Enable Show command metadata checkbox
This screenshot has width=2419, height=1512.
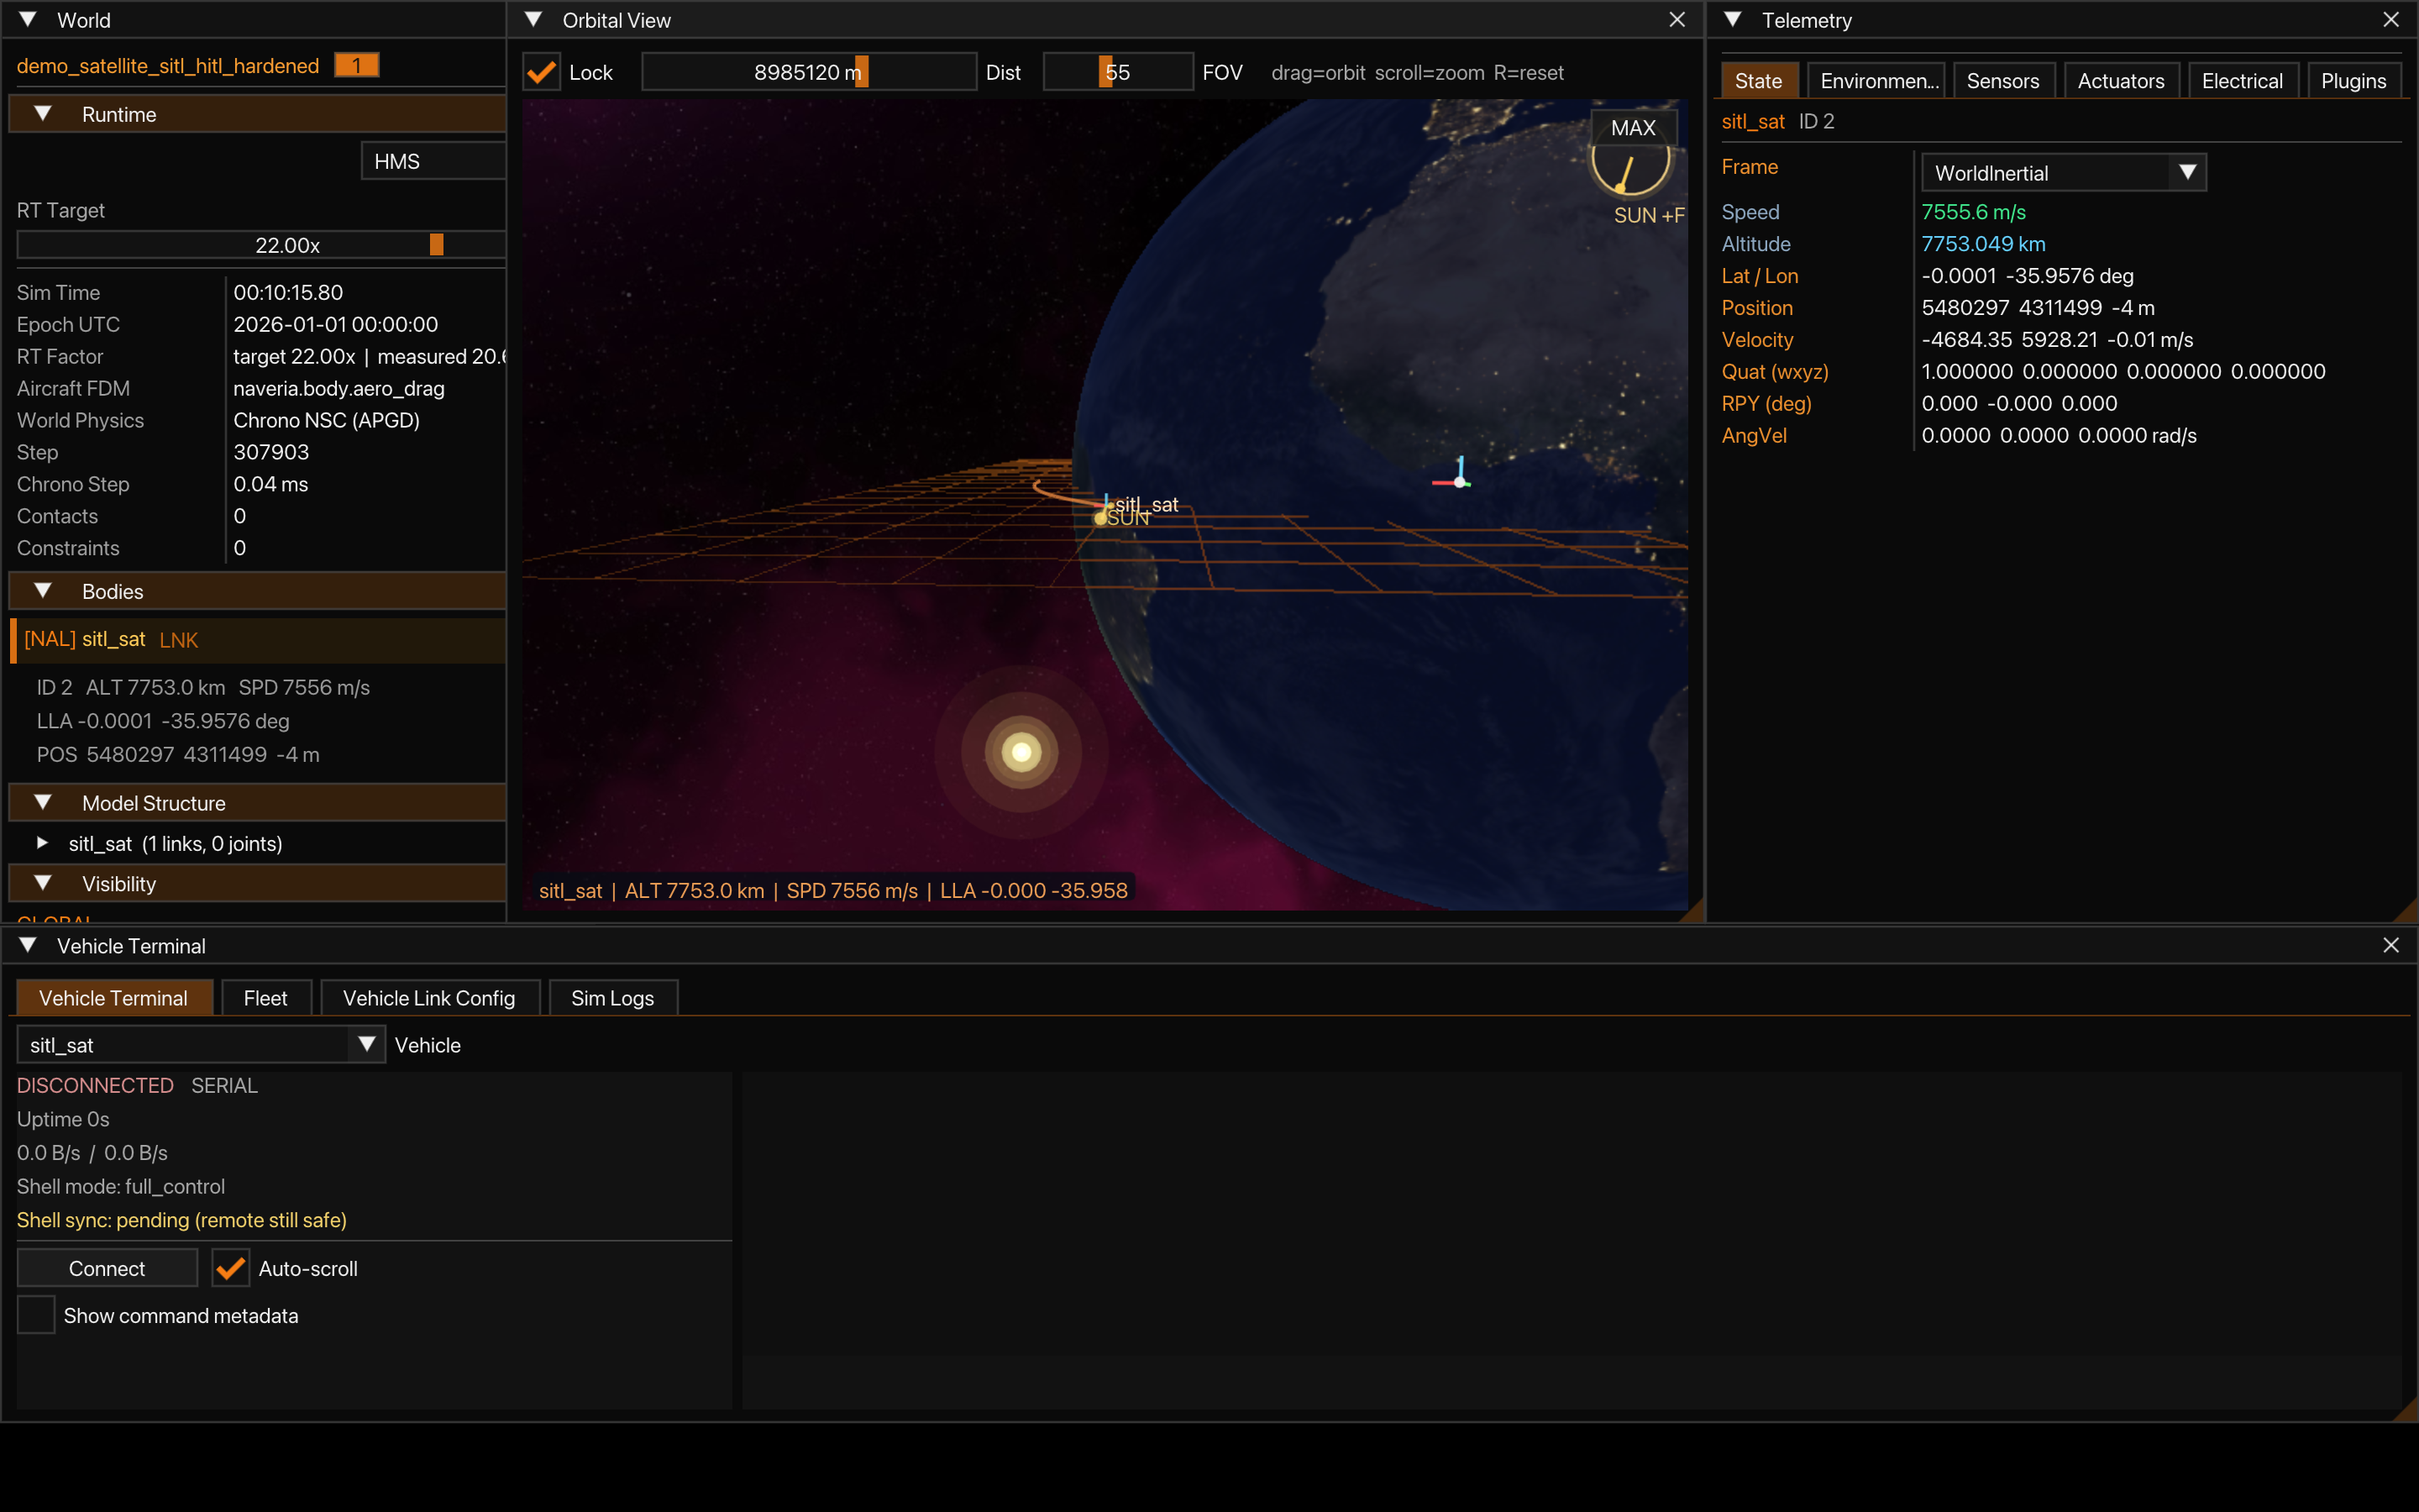click(x=36, y=1315)
